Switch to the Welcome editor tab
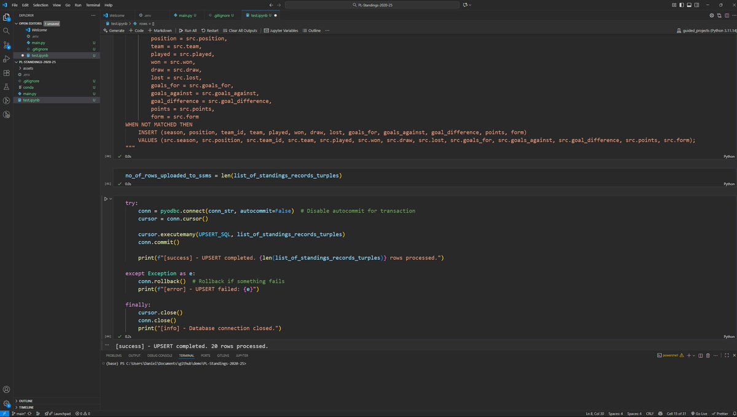 [117, 15]
